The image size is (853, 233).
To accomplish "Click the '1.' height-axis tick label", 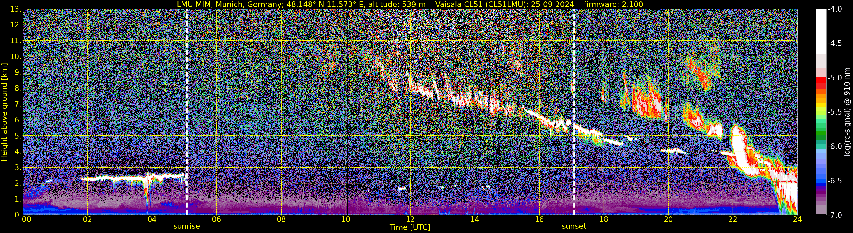I will pyautogui.click(x=18, y=199).
